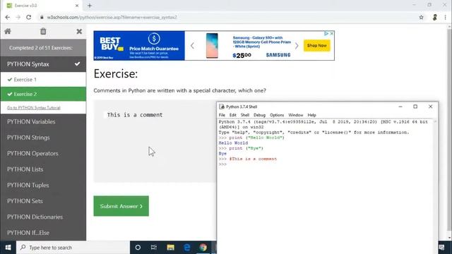The width and height of the screenshot is (452, 254).
Task: Click the Python Shell prompt on the last line
Action: pos(222,164)
